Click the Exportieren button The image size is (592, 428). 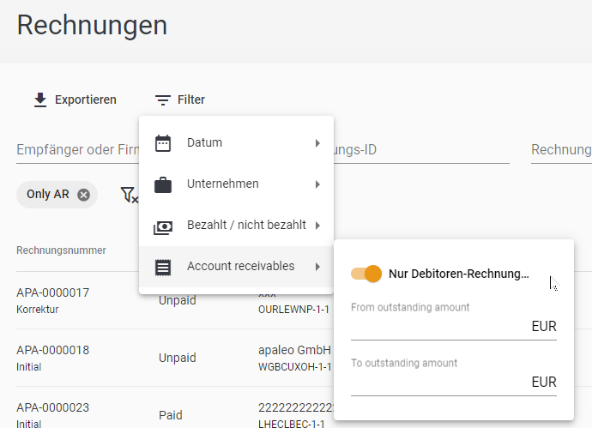(76, 100)
